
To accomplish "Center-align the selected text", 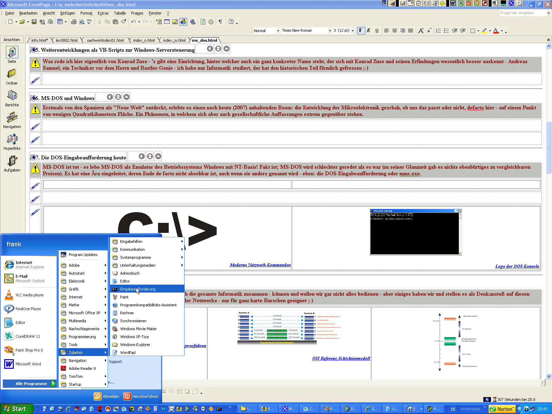I will pos(395,31).
